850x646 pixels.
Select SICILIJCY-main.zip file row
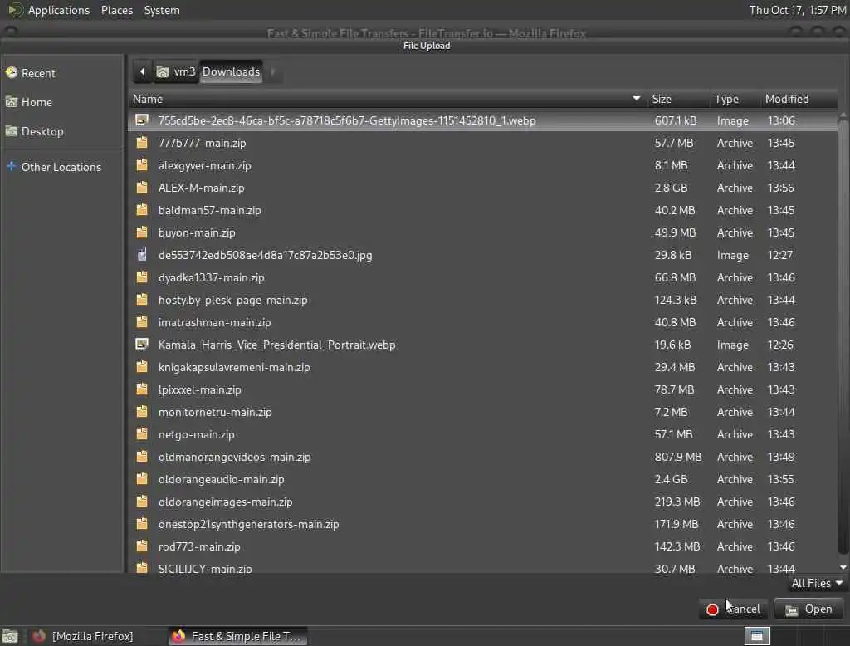click(482, 568)
